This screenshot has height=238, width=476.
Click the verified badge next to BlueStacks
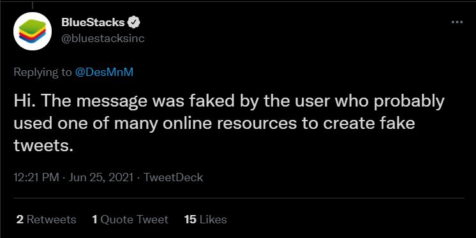[x=135, y=22]
